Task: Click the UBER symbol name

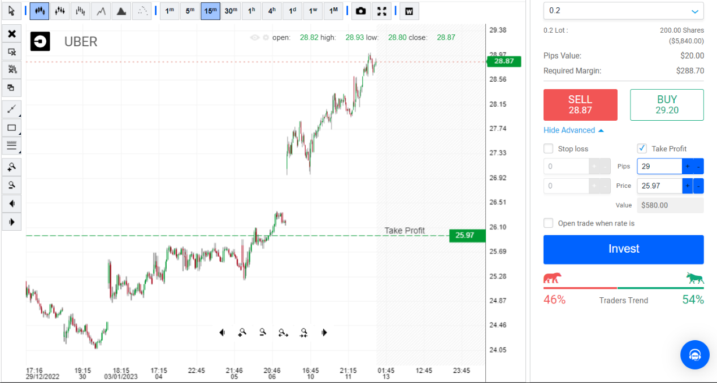Action: 81,42
